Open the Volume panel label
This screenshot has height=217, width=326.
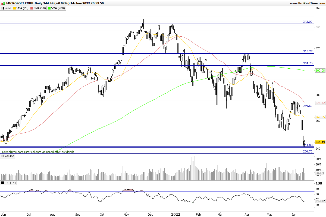click(x=7, y=156)
